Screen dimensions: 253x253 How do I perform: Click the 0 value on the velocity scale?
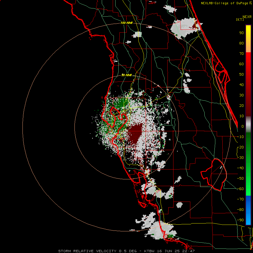(243, 126)
